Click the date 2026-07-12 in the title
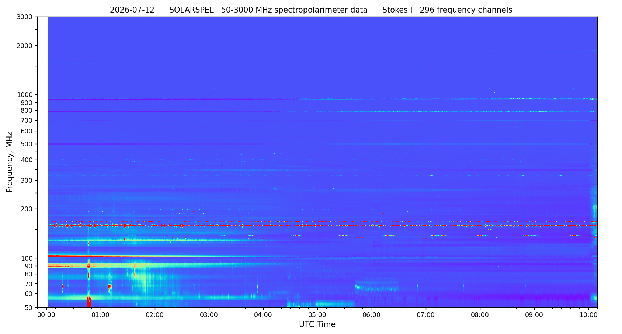This screenshot has width=622, height=334. coord(132,10)
